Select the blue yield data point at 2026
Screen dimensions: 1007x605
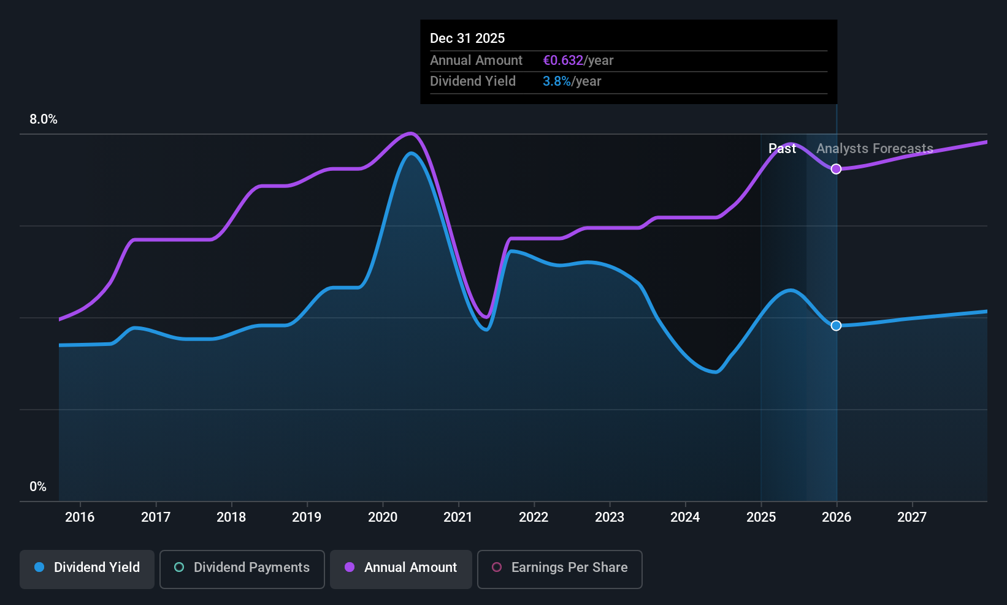click(836, 326)
